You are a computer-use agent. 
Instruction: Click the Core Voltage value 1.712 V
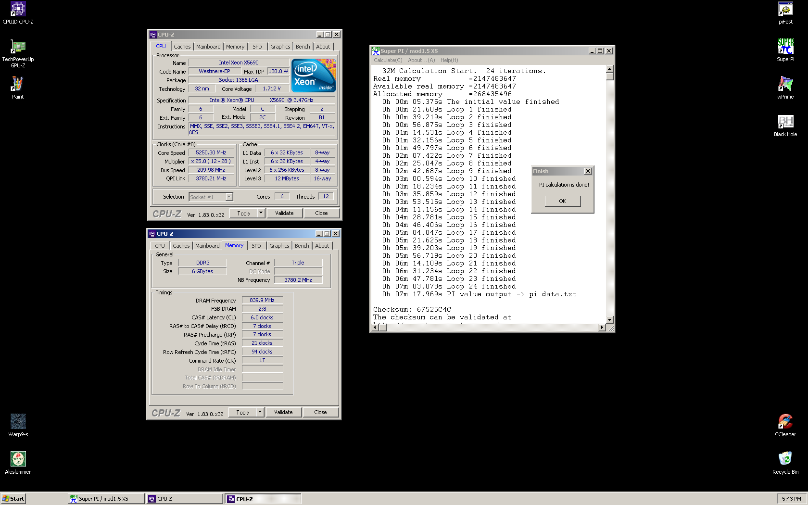tap(272, 88)
